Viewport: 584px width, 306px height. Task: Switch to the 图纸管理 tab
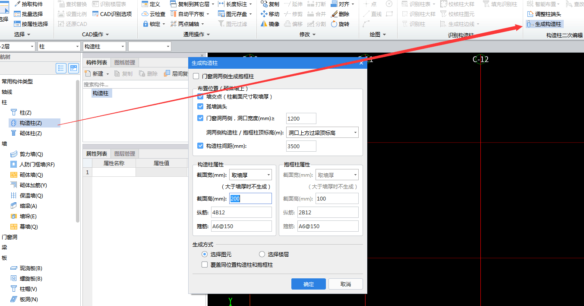(124, 63)
